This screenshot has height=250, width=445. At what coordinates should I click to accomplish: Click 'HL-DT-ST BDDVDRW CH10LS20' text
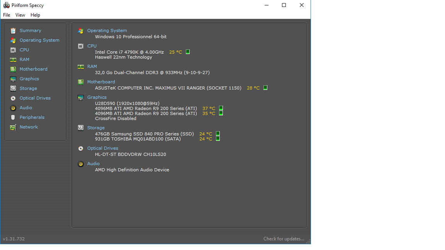(x=130, y=154)
